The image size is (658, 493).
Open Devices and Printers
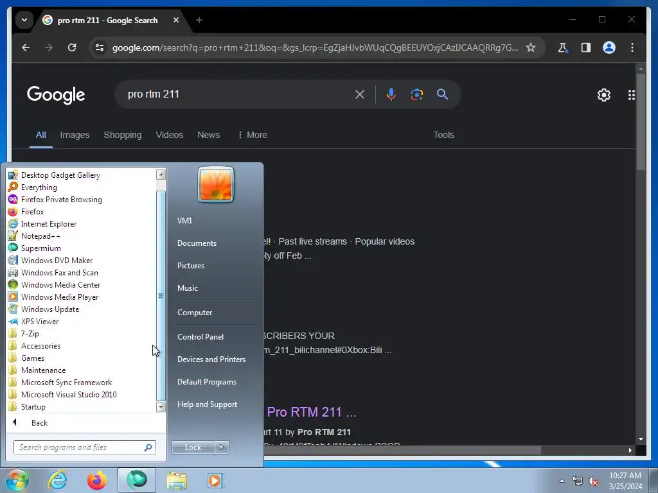click(x=211, y=359)
